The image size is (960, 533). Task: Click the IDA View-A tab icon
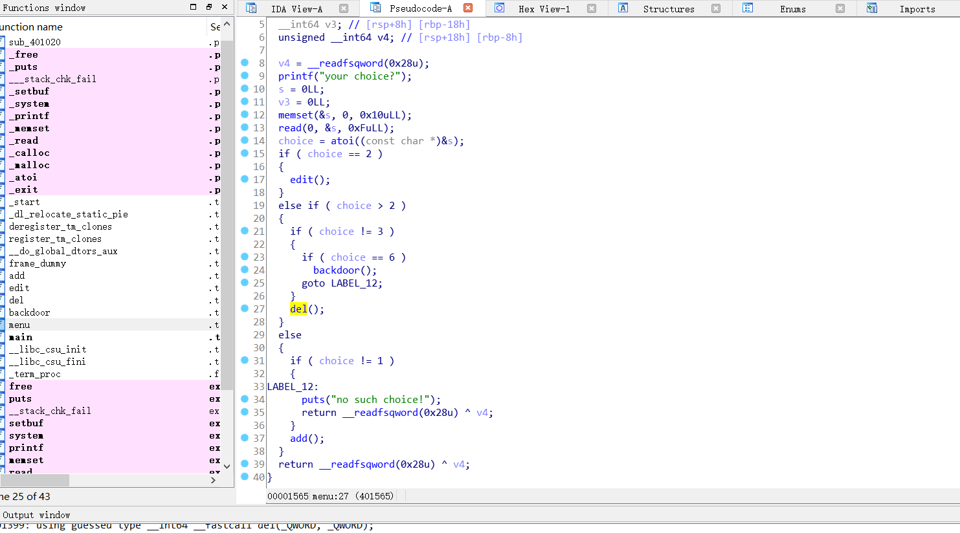[x=251, y=8]
